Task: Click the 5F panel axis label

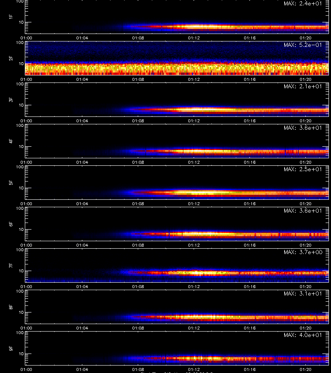Action: pyautogui.click(x=11, y=183)
